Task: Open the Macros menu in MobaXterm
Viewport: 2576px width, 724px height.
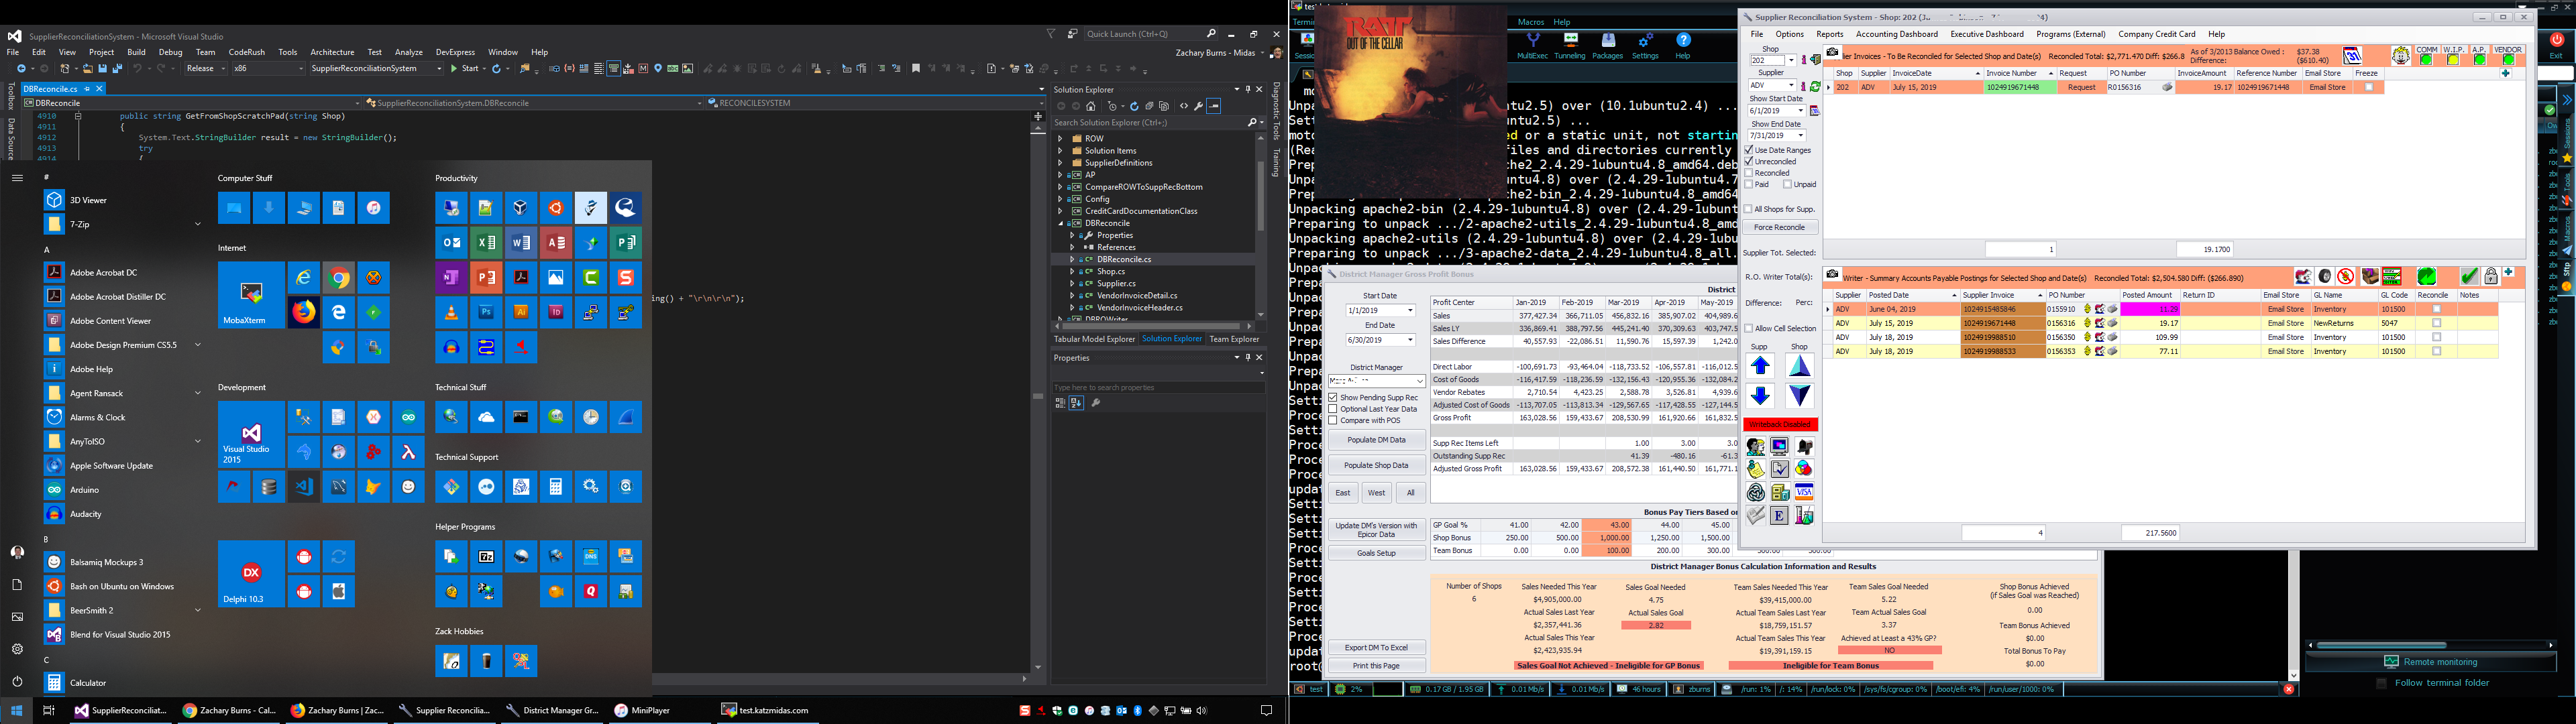Action: (1531, 22)
